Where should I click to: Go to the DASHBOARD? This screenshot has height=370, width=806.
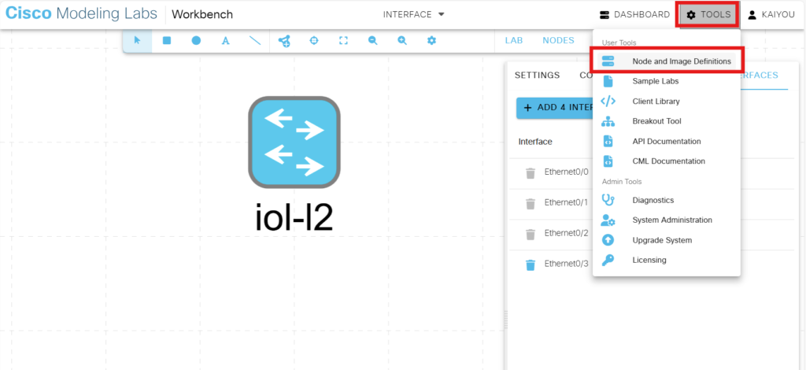(635, 15)
